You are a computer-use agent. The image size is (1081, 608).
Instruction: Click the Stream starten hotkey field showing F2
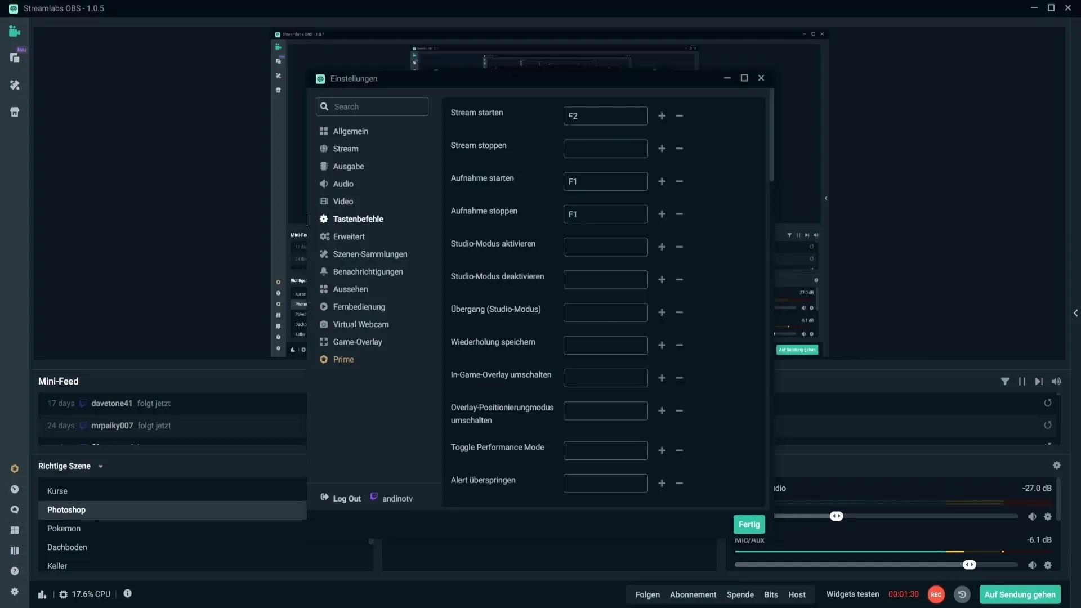[605, 116]
